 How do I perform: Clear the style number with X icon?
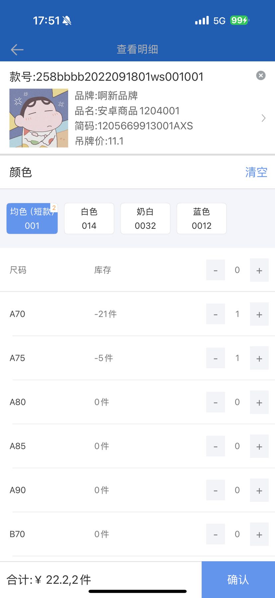coord(261,76)
